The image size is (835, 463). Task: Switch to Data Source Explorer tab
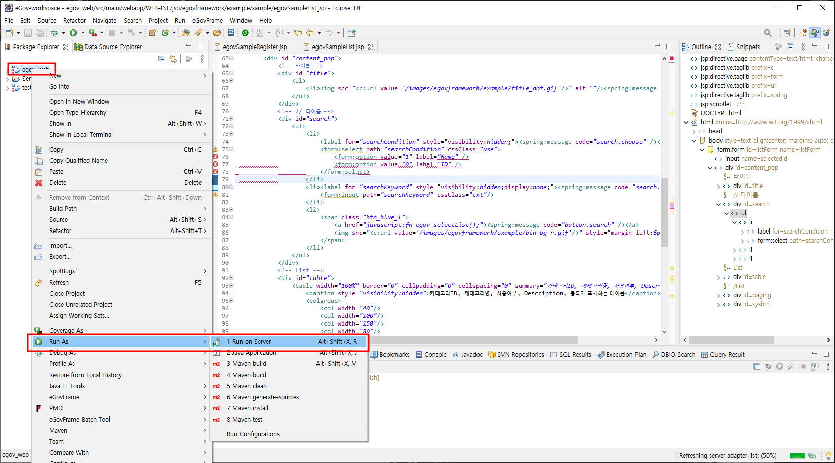tap(108, 47)
